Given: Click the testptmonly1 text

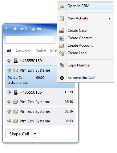Looking at the screenshot, I should tap(18, 83).
